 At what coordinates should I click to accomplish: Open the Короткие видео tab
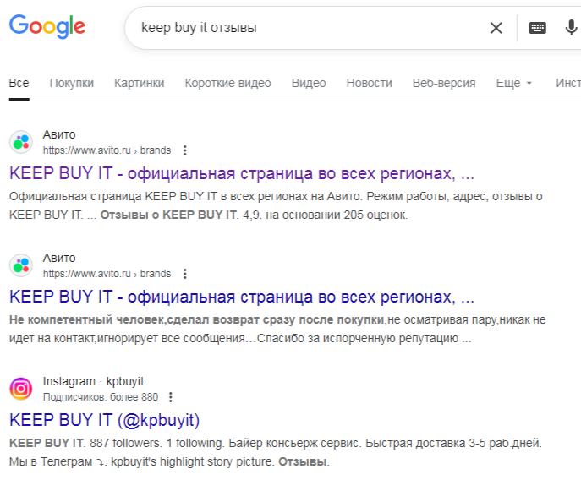point(228,83)
